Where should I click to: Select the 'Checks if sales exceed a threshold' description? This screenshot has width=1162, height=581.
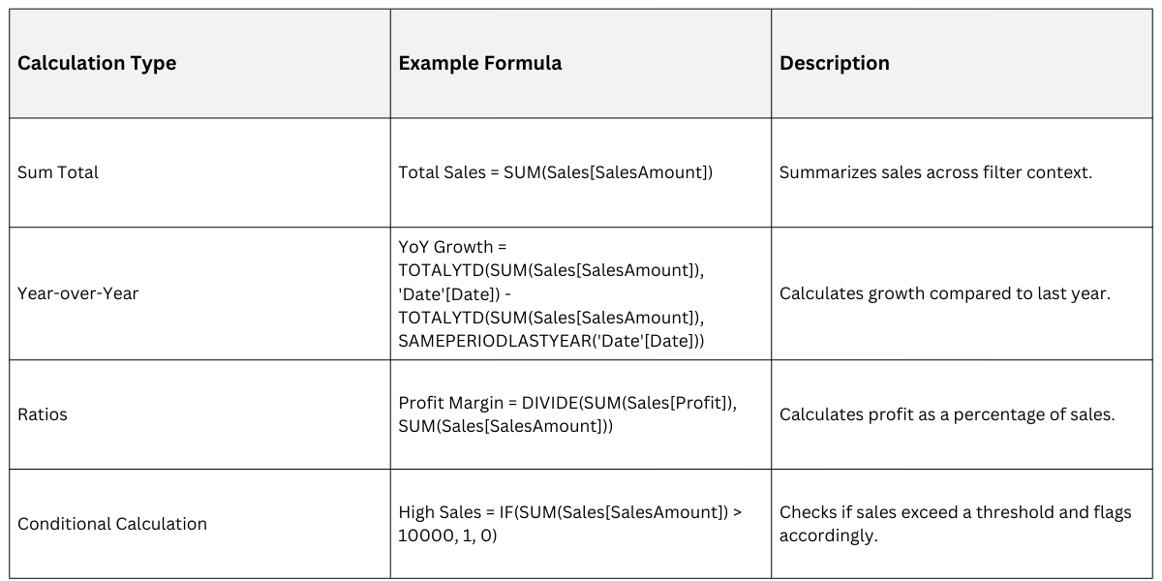pyautogui.click(x=955, y=512)
